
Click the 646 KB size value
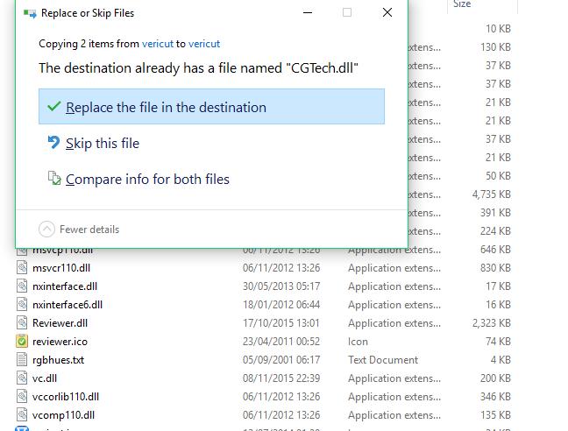(x=495, y=250)
